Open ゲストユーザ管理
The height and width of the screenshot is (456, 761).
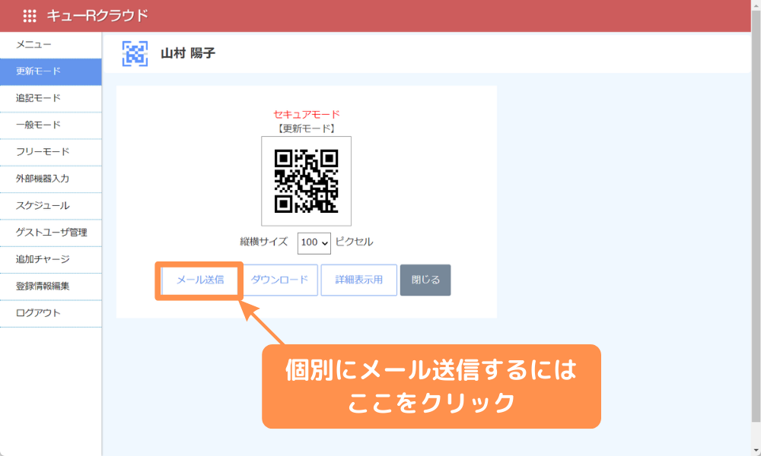click(50, 233)
